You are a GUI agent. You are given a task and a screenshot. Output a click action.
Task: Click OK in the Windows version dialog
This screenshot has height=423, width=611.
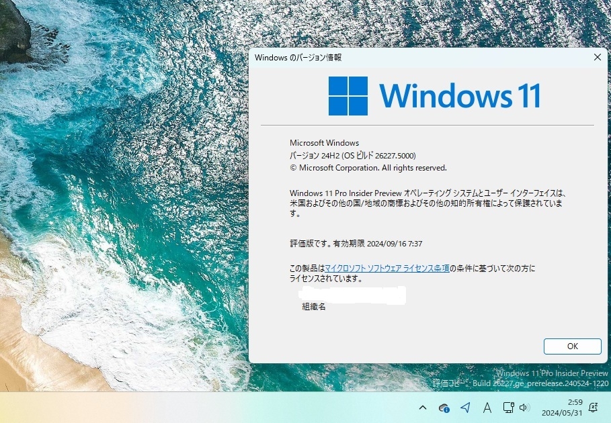click(x=573, y=346)
